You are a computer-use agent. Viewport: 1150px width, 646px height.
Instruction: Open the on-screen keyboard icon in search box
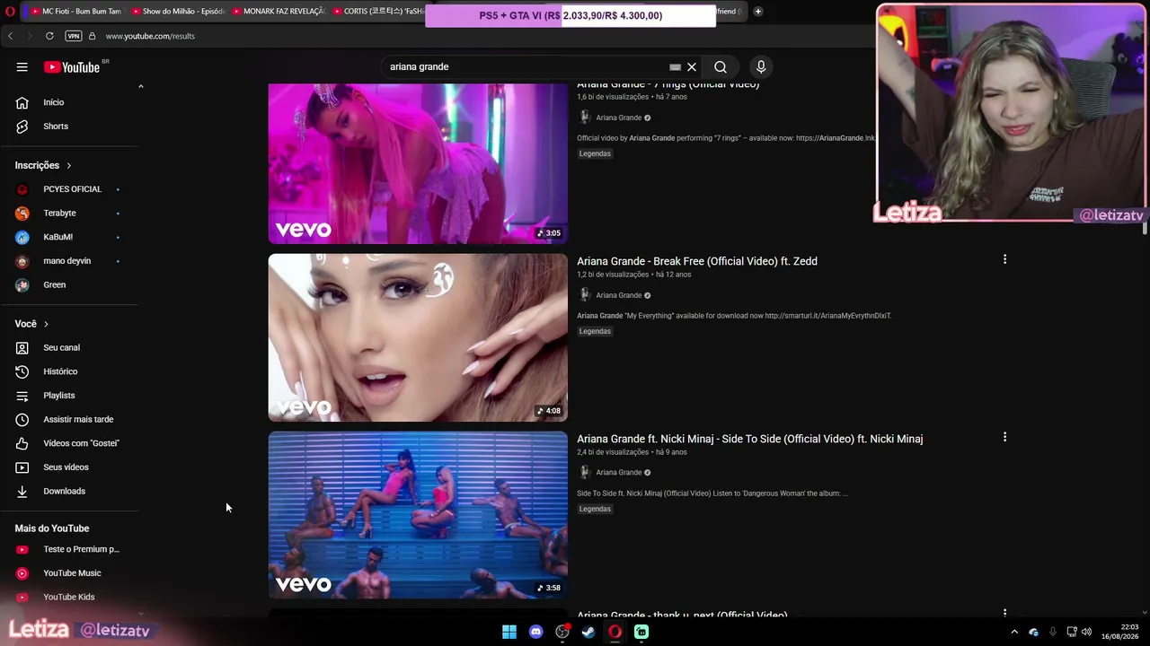(675, 66)
